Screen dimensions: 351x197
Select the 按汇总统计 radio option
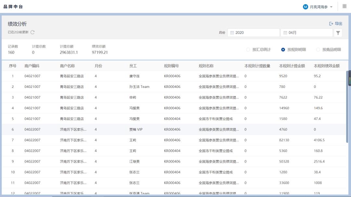pyautogui.click(x=248, y=49)
